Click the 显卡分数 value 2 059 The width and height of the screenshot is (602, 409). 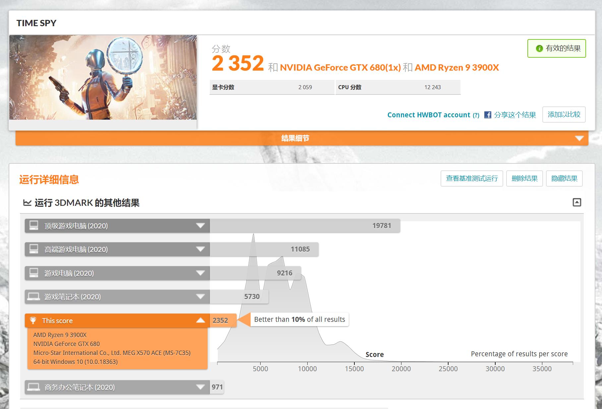pos(305,87)
